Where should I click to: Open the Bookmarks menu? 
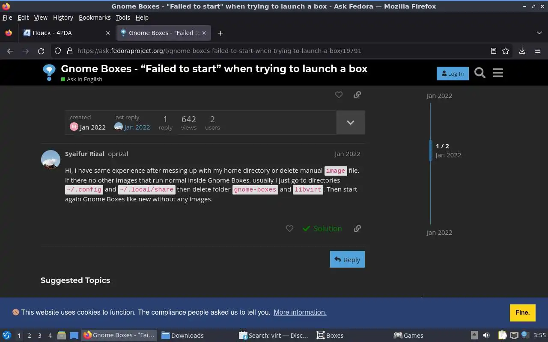pos(95,18)
